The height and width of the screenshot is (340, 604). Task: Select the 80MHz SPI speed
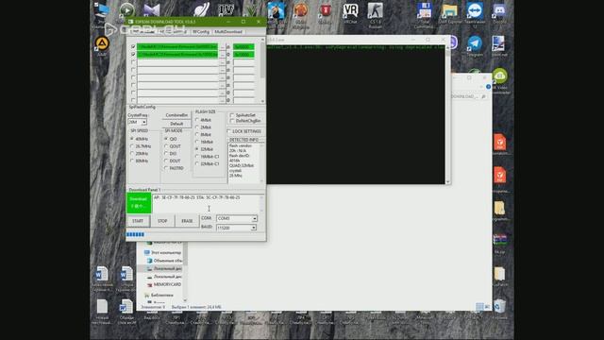(x=132, y=161)
